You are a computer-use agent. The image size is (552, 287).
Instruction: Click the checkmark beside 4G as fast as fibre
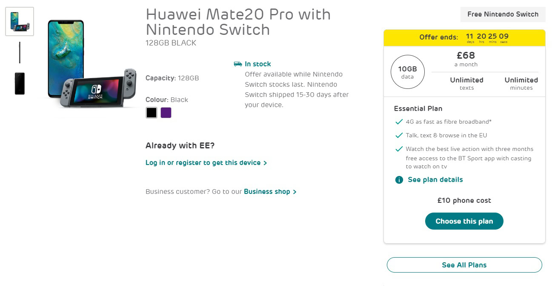pyautogui.click(x=399, y=122)
